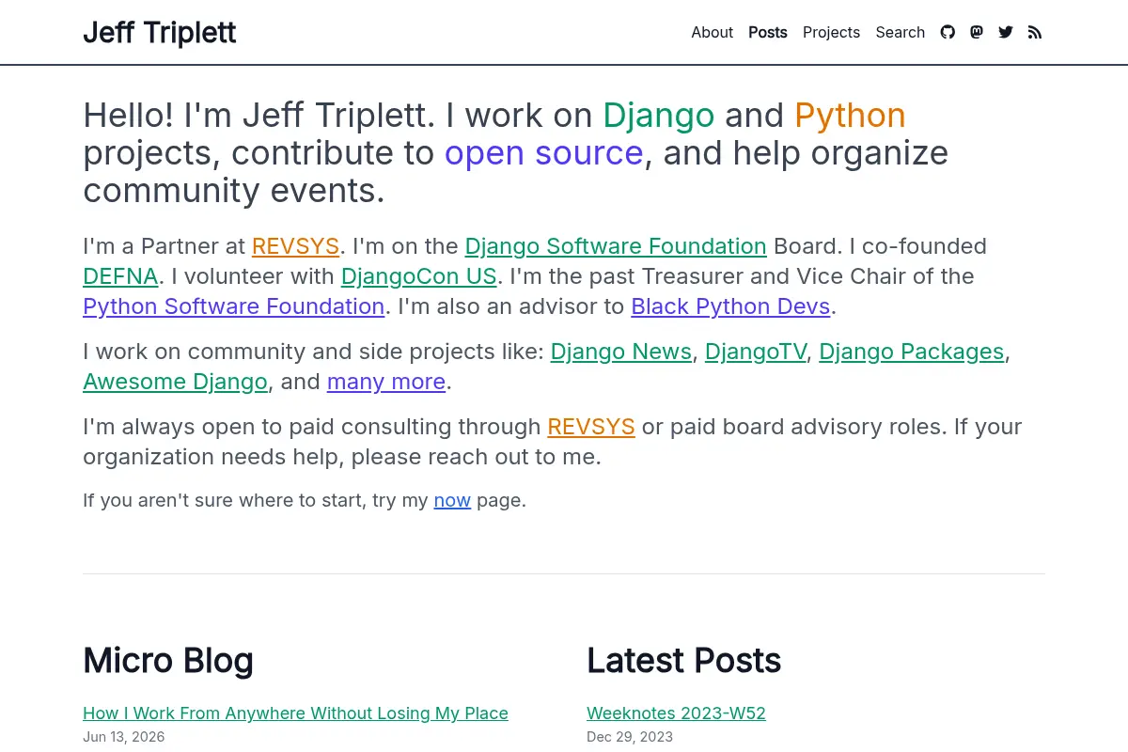Screen dimensions: 1128x752
Task: Go to the About page
Action: coord(712,32)
